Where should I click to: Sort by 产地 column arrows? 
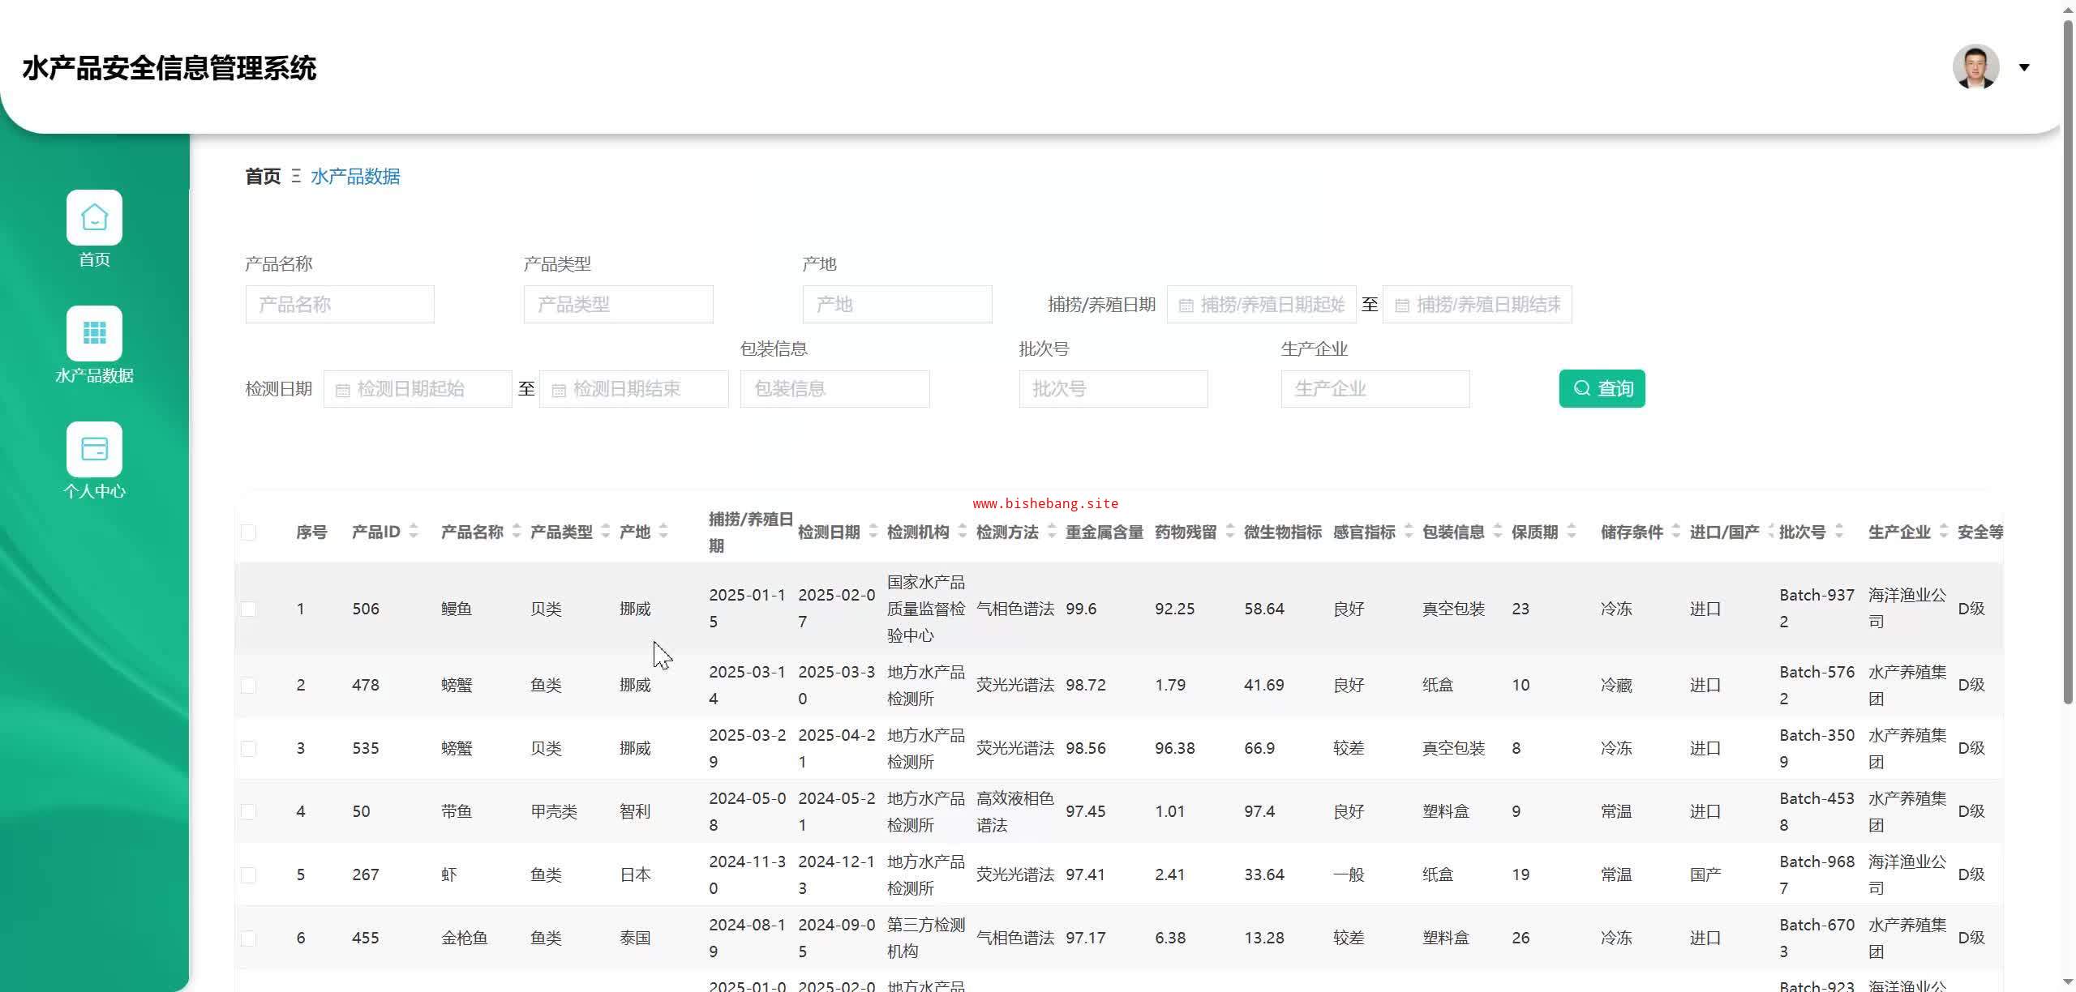click(x=663, y=532)
